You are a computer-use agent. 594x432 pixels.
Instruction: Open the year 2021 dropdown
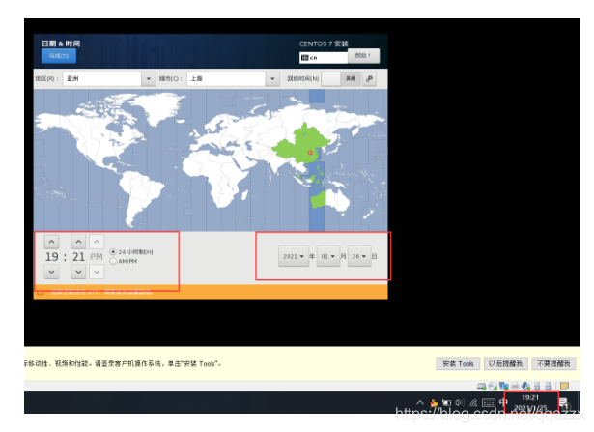click(x=294, y=256)
